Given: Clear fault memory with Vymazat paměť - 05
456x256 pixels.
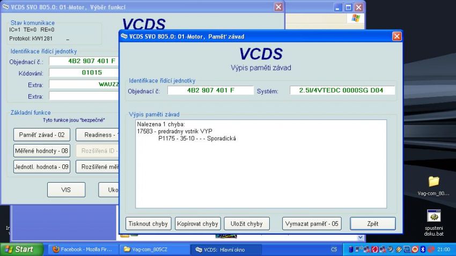Looking at the screenshot, I should [x=312, y=224].
